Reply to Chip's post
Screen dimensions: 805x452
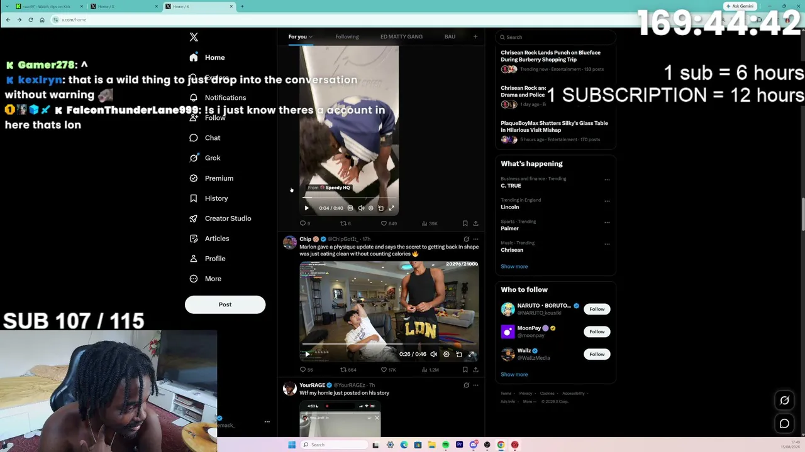tap(306, 370)
